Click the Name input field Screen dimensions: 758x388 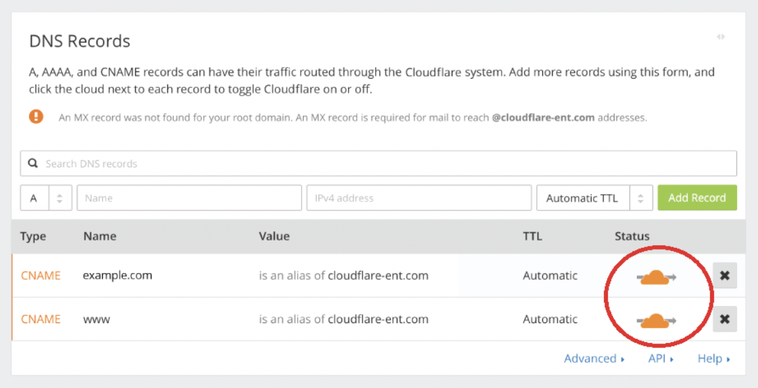[189, 198]
